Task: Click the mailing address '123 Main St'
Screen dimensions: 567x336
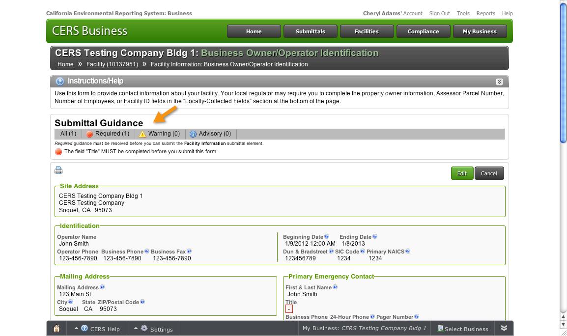Action: pyautogui.click(x=75, y=294)
